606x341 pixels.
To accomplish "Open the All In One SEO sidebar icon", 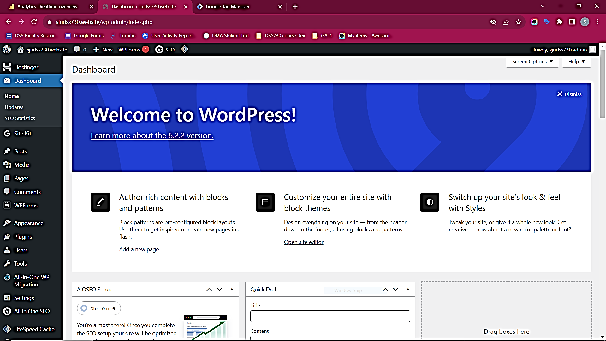I will click(x=7, y=311).
